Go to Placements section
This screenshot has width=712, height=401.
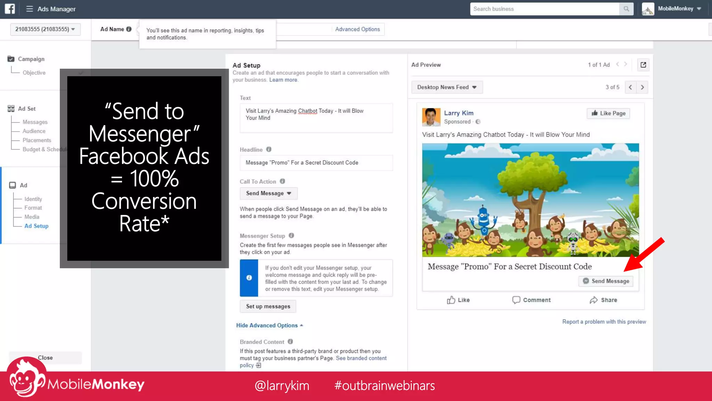37,140
